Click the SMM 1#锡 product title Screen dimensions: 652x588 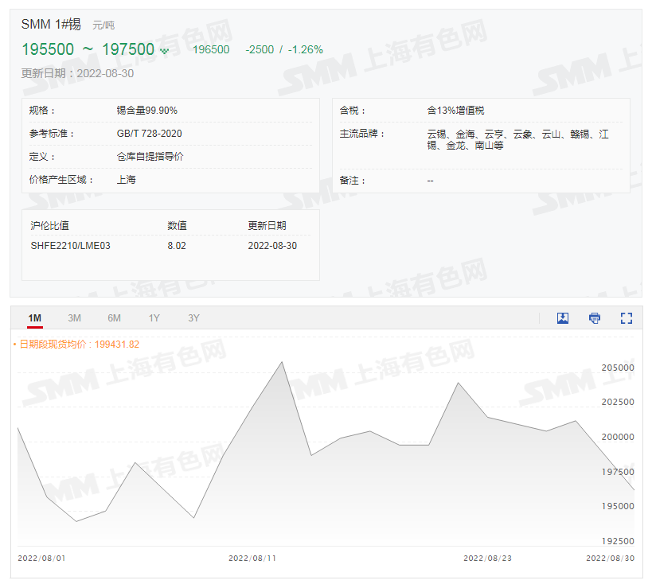(50, 25)
